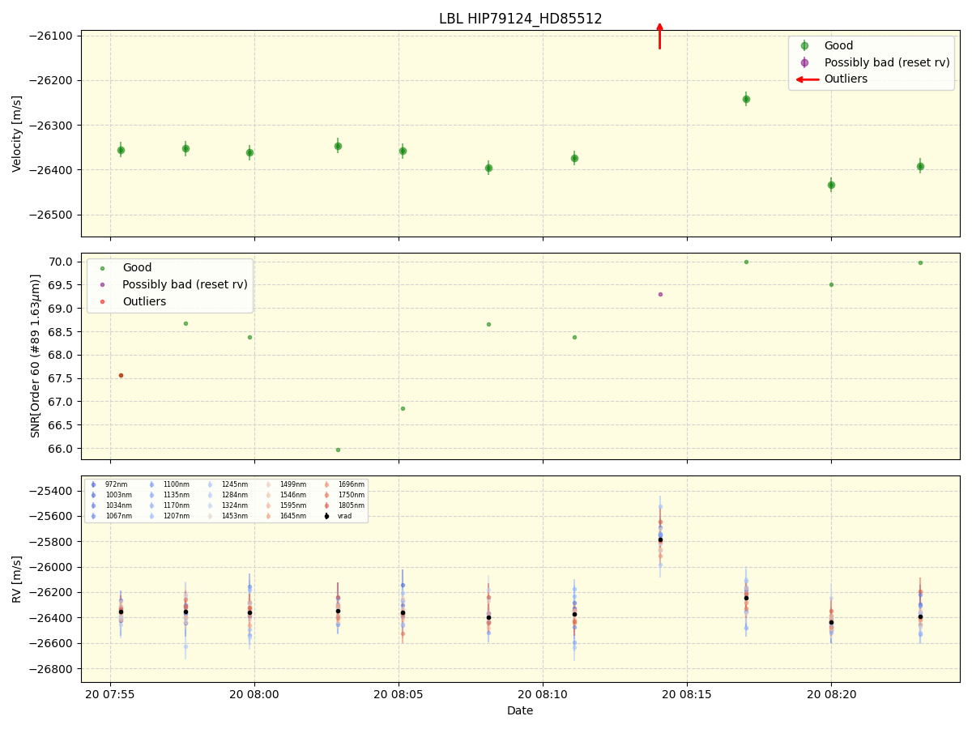Click the purple SNR point near 69.3

pos(660,294)
